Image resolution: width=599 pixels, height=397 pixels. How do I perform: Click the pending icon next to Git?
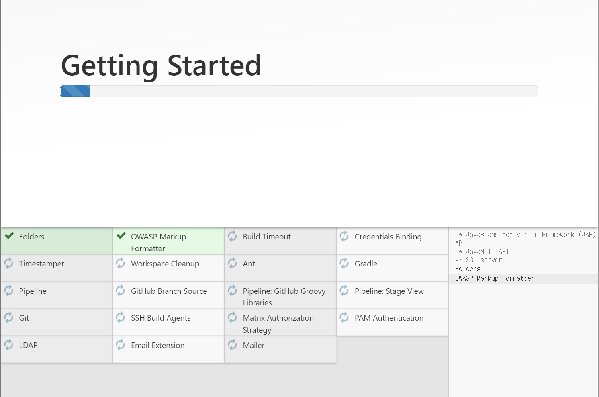point(9,317)
